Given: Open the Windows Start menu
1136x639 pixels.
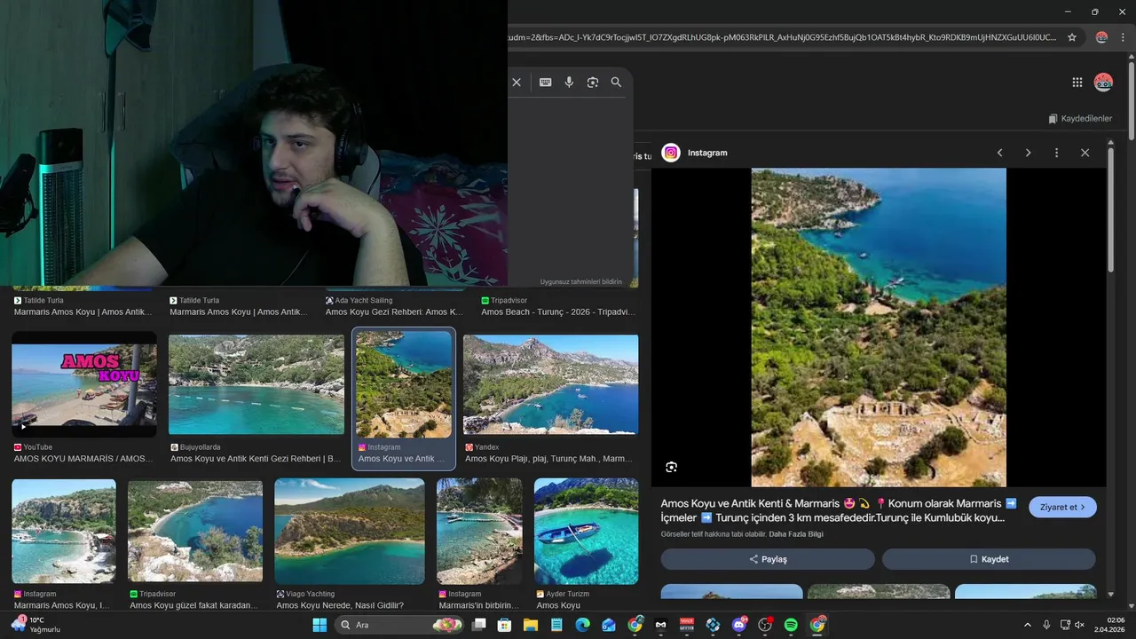Looking at the screenshot, I should [319, 625].
